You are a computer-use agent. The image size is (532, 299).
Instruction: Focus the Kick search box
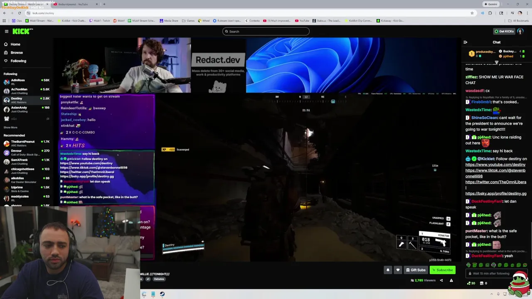point(266,31)
